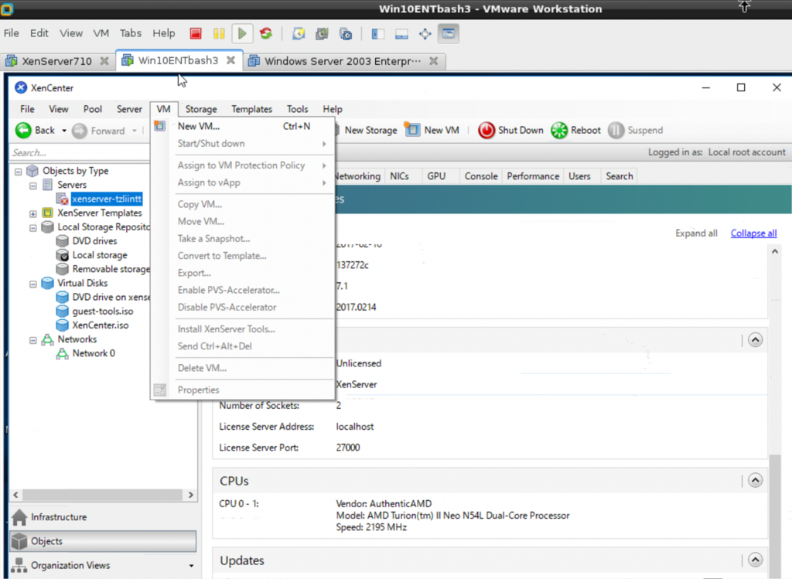
Task: Select the DVD drives tree item
Action: (94, 240)
